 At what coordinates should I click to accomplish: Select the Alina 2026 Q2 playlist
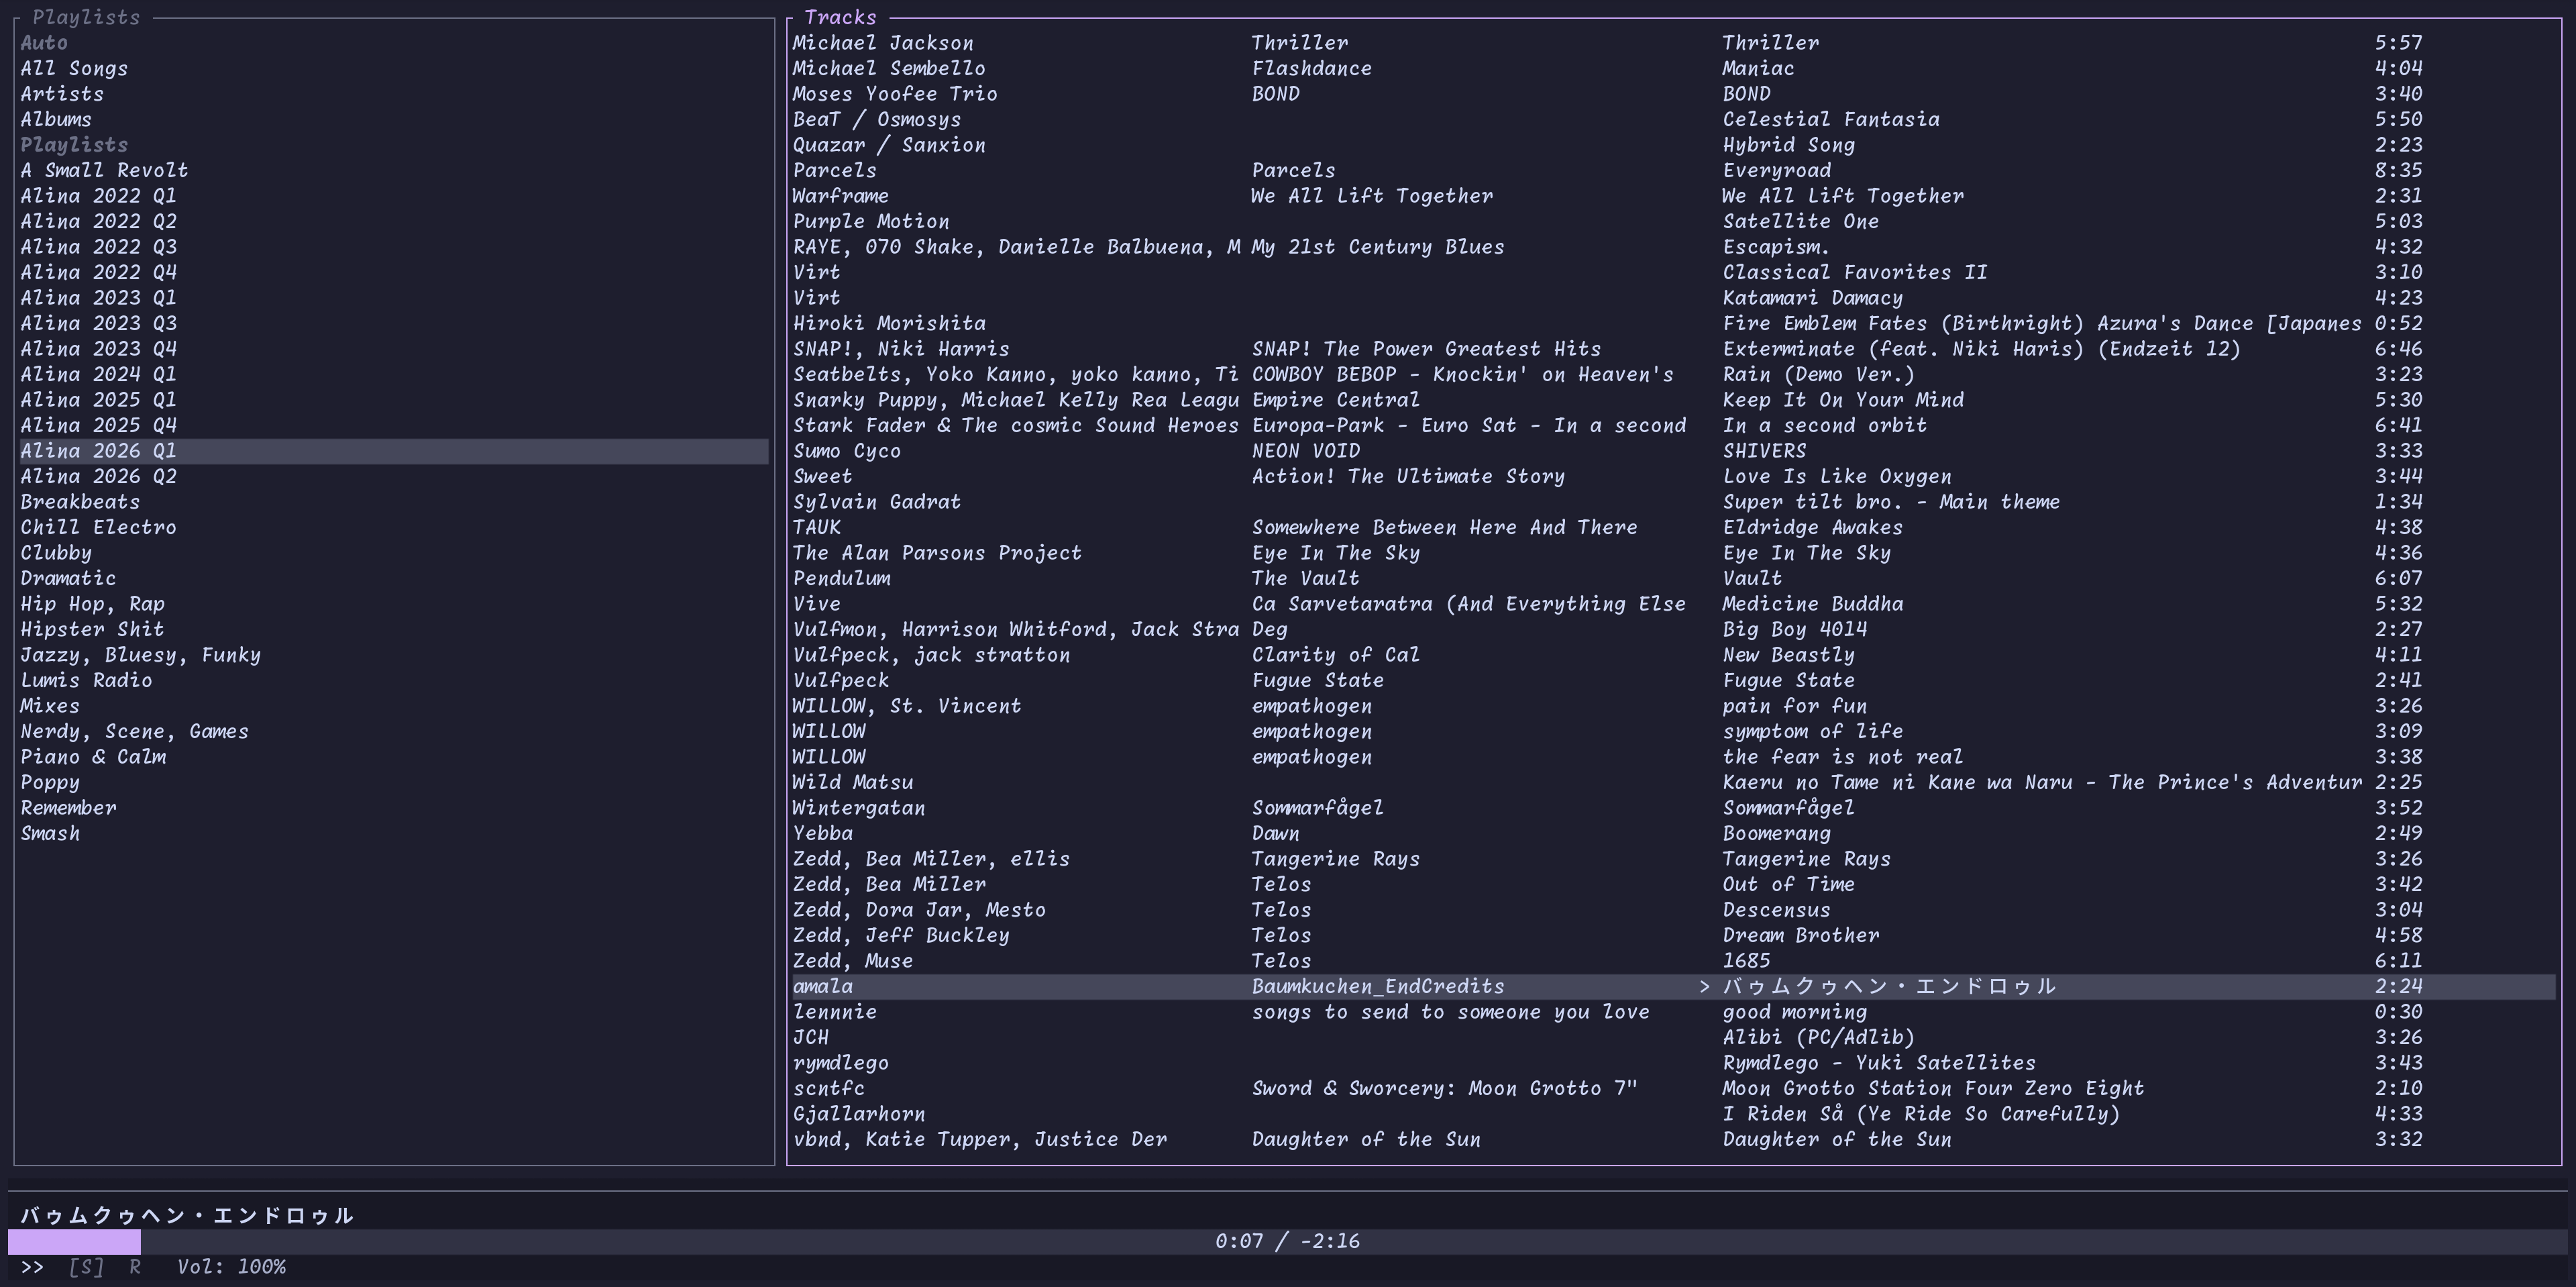(98, 477)
